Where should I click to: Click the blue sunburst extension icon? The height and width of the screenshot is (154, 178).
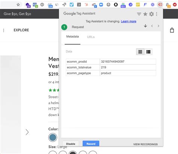point(152,5)
